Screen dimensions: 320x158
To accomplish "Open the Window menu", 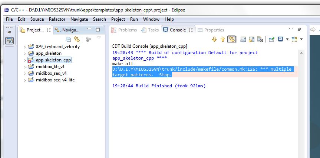I will click(151, 19).
